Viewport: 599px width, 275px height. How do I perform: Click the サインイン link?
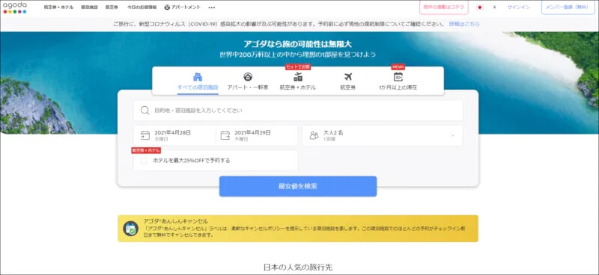[518, 7]
